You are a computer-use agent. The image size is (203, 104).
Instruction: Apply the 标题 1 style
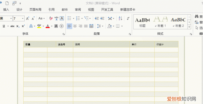[x=160, y=22]
